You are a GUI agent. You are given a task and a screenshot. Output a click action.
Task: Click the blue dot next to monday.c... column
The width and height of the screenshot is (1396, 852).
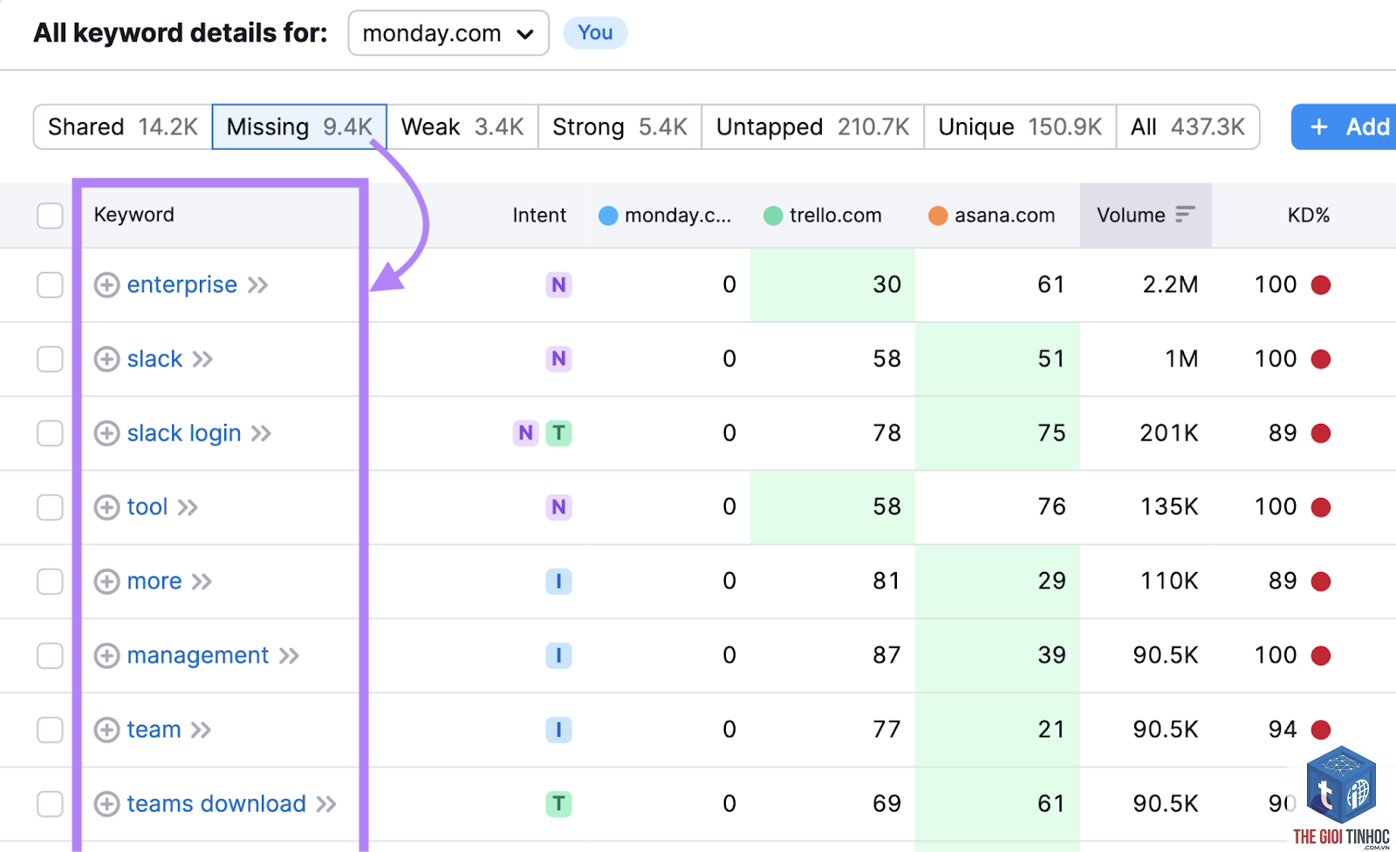click(608, 215)
